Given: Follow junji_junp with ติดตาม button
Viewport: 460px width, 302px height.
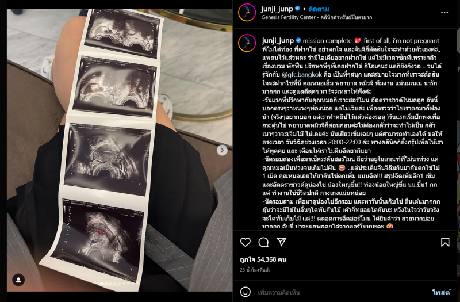Looking at the screenshot, I should pos(319,9).
